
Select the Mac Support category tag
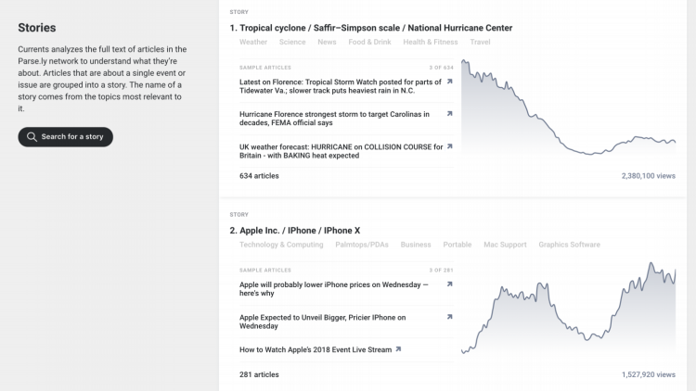pyautogui.click(x=505, y=245)
